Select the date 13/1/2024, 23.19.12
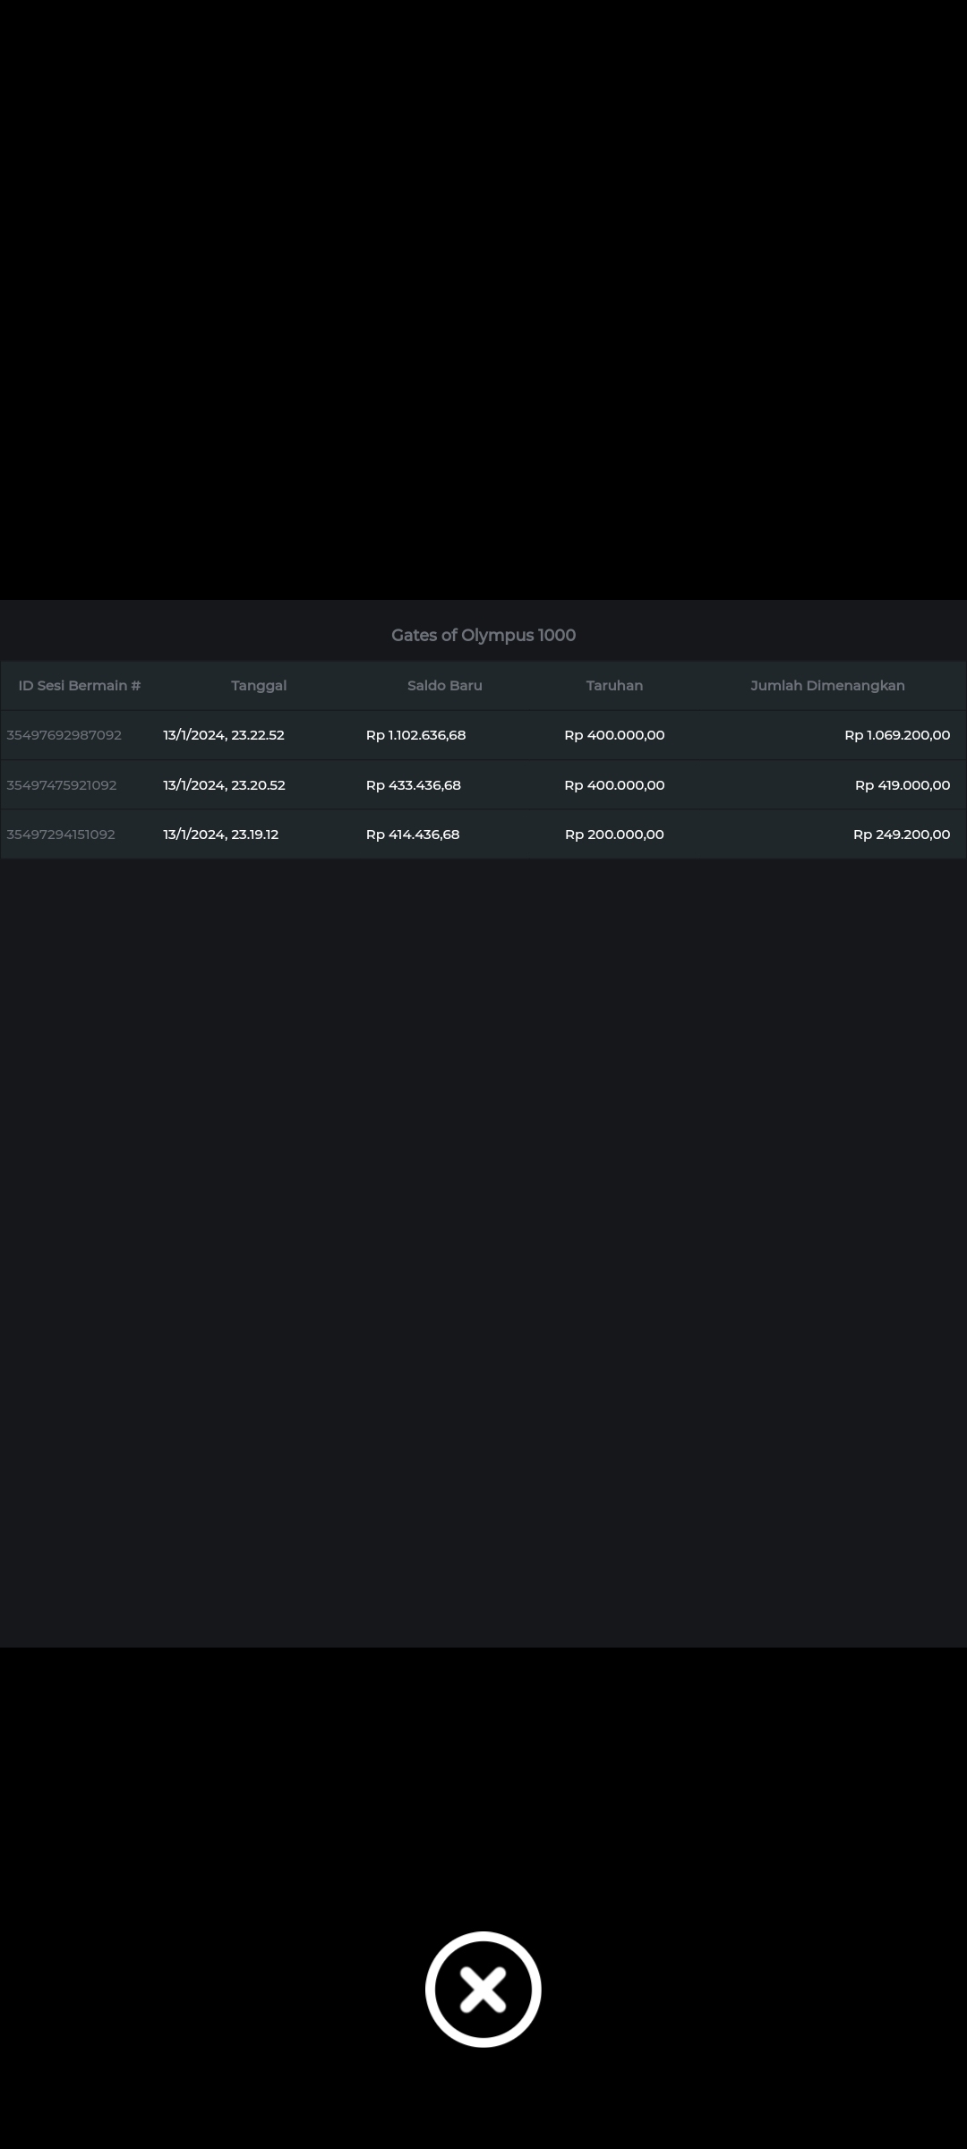The height and width of the screenshot is (2149, 967). (221, 835)
